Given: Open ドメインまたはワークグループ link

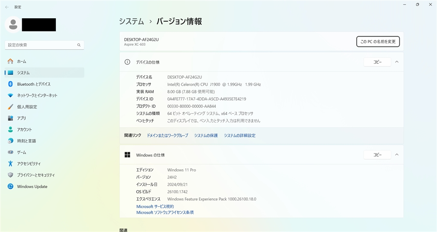Looking at the screenshot, I should 167,136.
